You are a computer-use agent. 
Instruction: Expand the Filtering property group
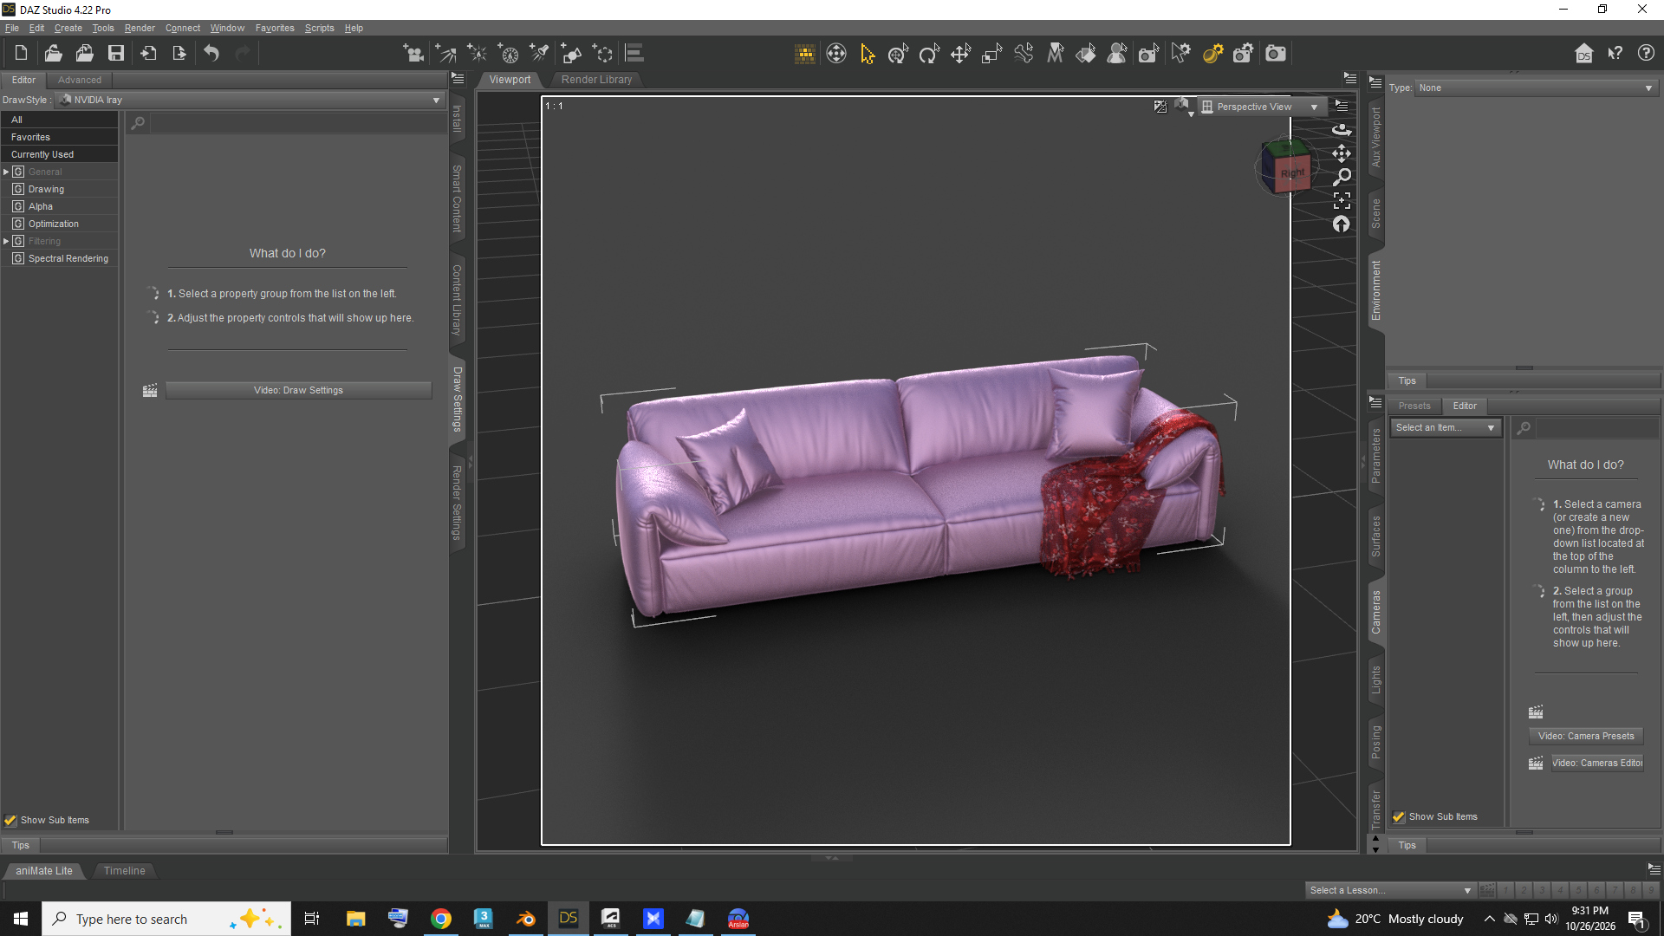[6, 241]
